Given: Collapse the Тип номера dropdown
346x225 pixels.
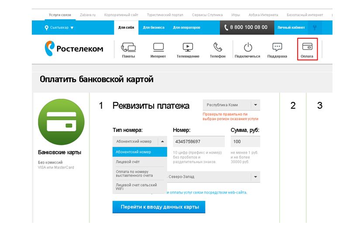Looking at the screenshot, I should [162, 141].
